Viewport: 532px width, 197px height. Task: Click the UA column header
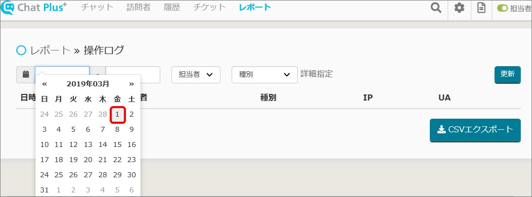[x=445, y=98]
